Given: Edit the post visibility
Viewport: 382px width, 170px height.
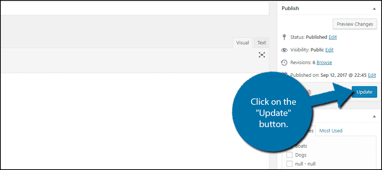Looking at the screenshot, I should pos(329,50).
